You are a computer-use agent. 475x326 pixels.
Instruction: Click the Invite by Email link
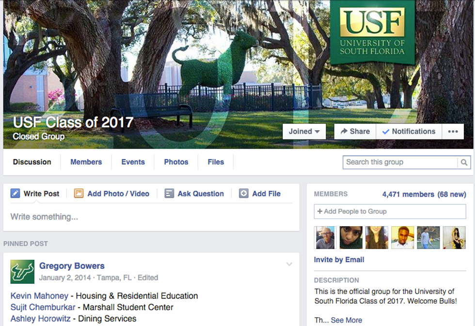coord(339,260)
